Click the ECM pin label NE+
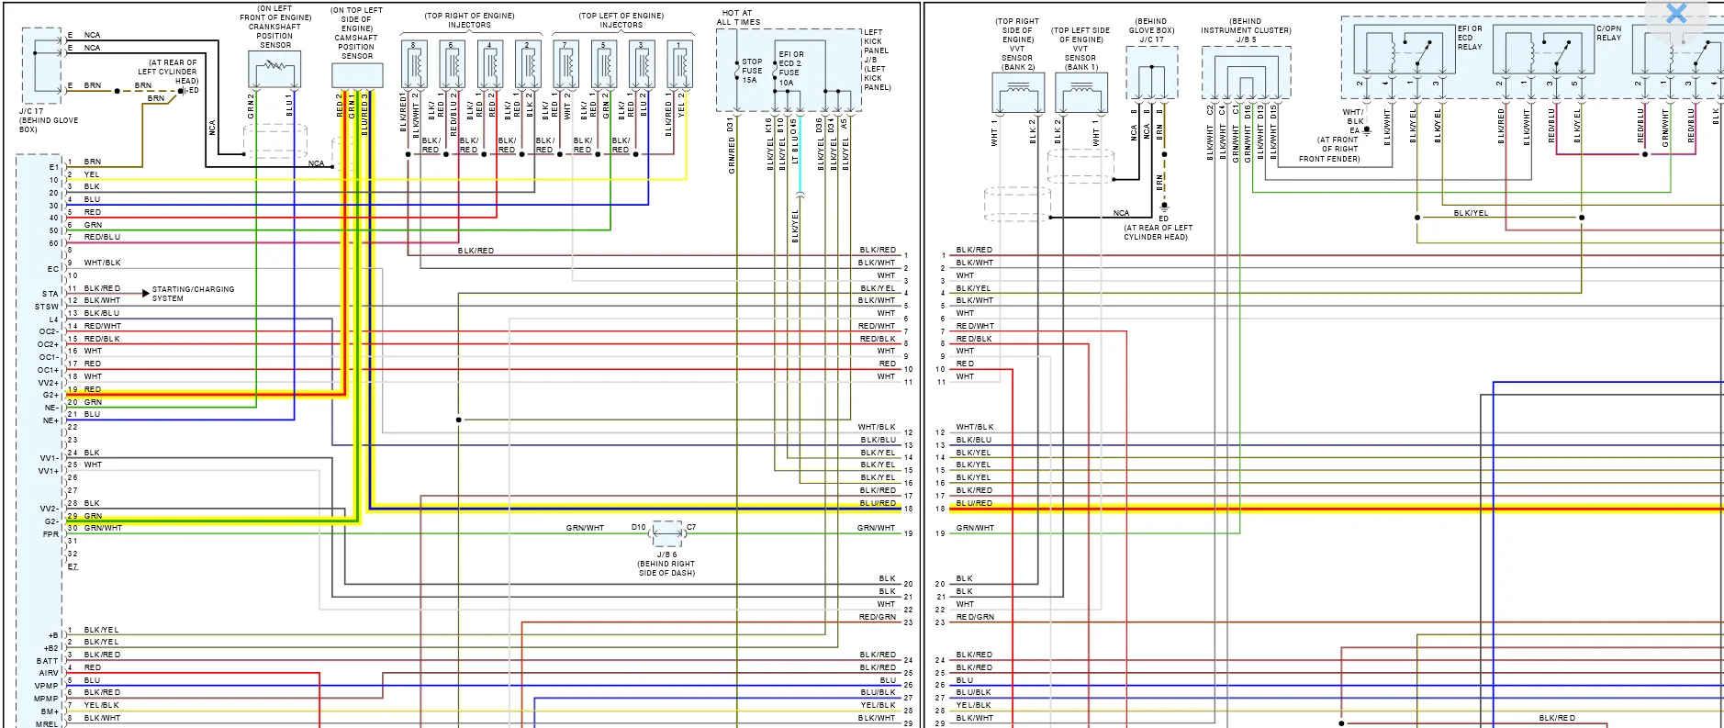The width and height of the screenshot is (1724, 728). (x=50, y=420)
